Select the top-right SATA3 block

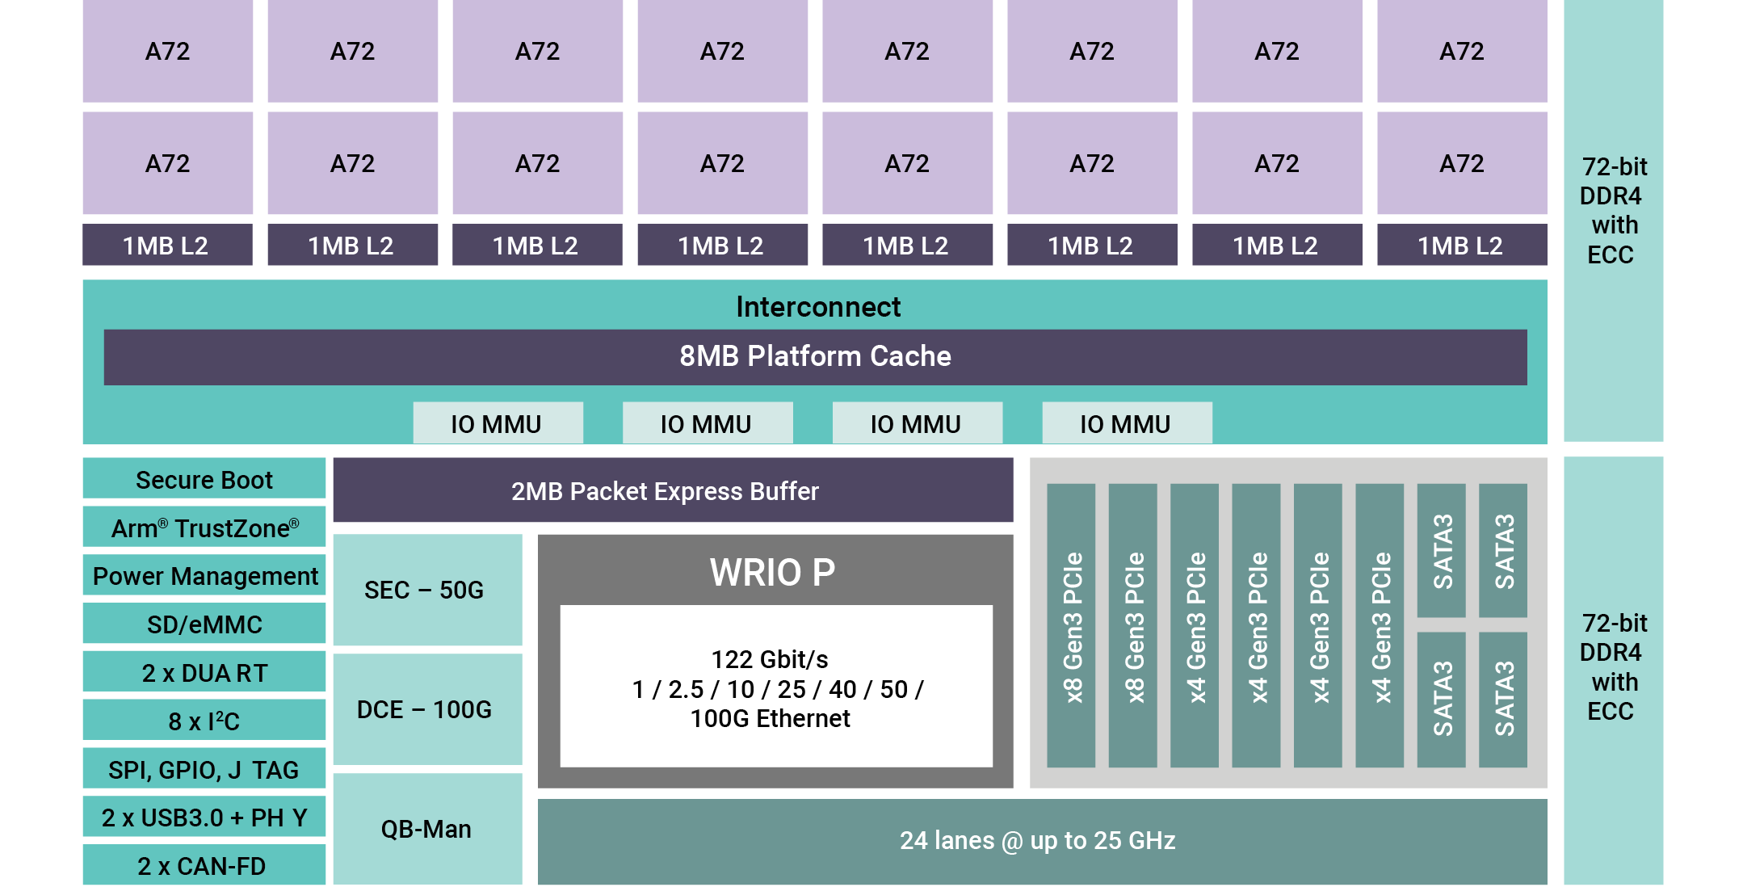1502,551
